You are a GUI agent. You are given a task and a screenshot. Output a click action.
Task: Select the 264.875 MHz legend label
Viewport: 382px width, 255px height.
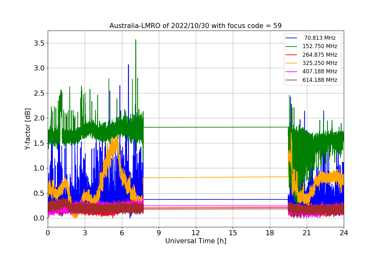pyautogui.click(x=320, y=55)
